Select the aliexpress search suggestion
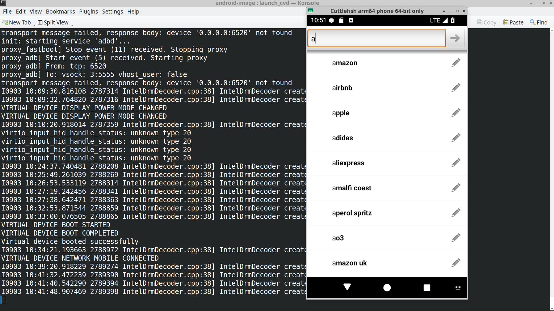 (x=387, y=163)
